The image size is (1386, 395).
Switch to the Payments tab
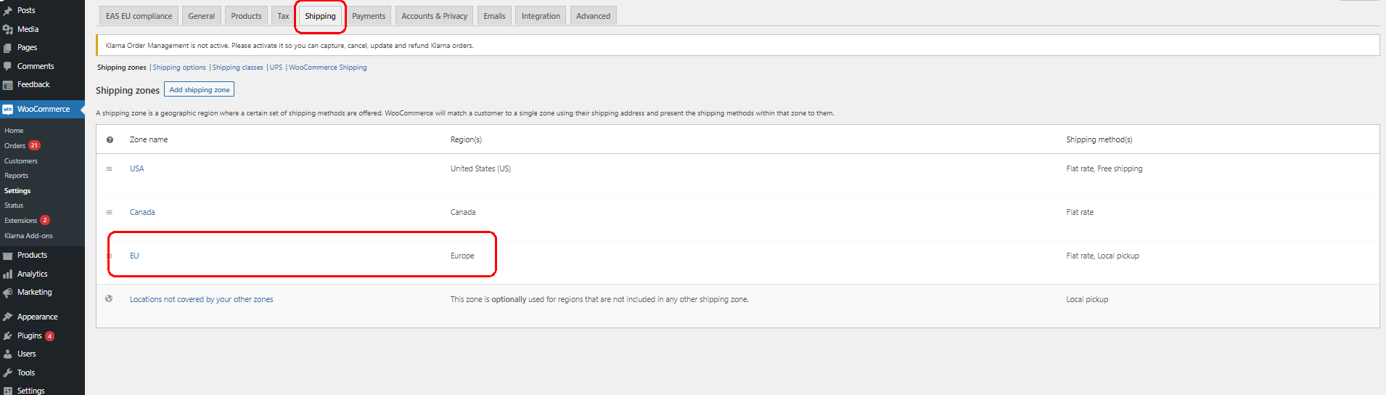(369, 16)
